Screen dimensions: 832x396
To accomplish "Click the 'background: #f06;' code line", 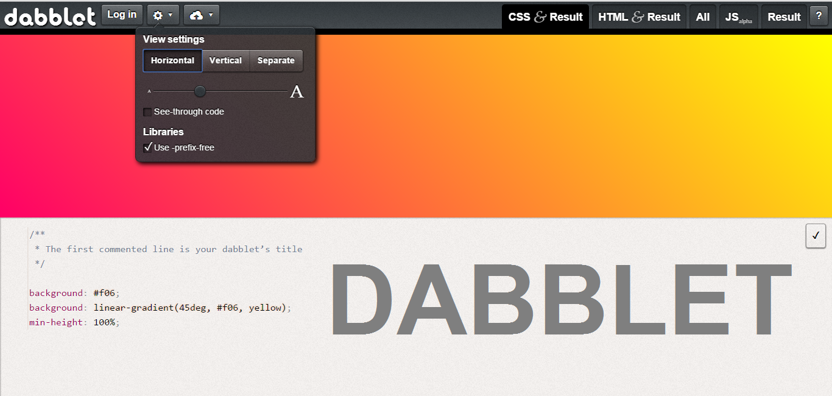I will click(75, 293).
